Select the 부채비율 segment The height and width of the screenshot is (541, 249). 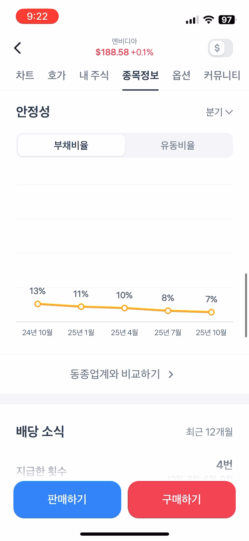(71, 145)
